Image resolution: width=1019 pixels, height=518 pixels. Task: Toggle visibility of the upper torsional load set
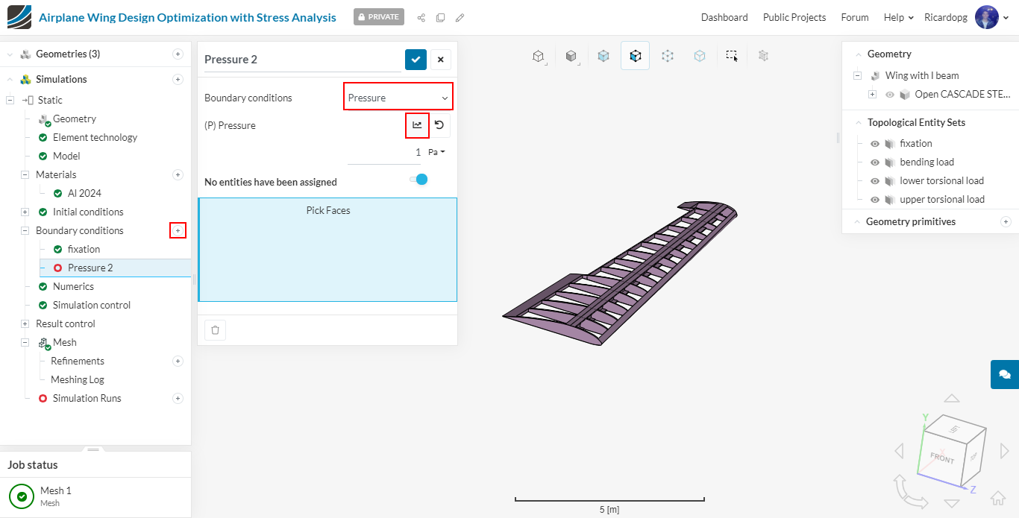click(x=875, y=200)
